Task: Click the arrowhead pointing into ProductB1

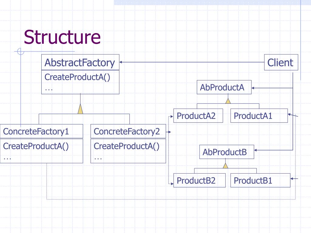Action: [292, 179]
